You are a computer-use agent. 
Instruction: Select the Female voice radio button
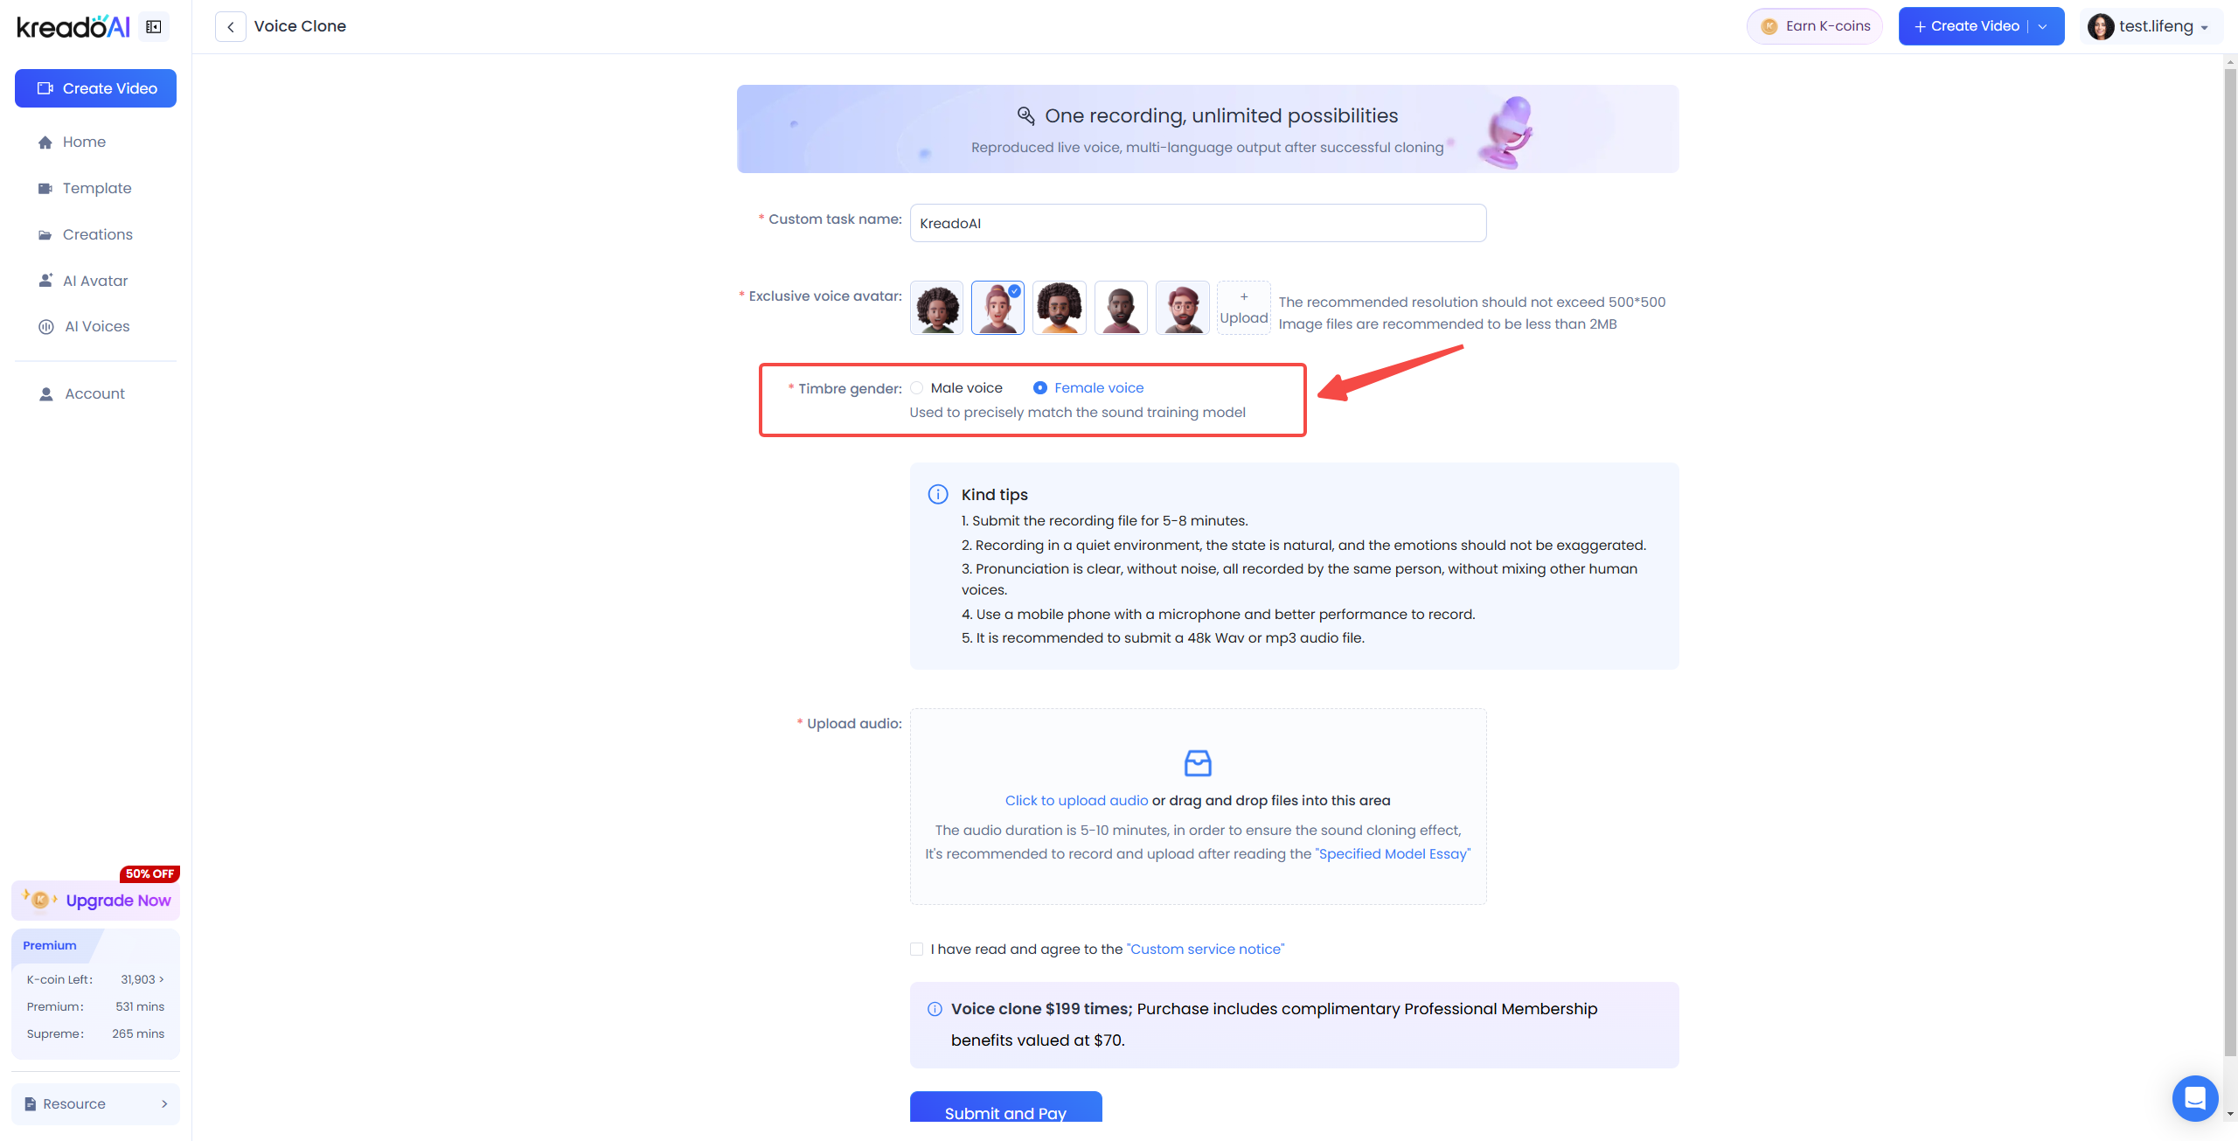(x=1040, y=388)
